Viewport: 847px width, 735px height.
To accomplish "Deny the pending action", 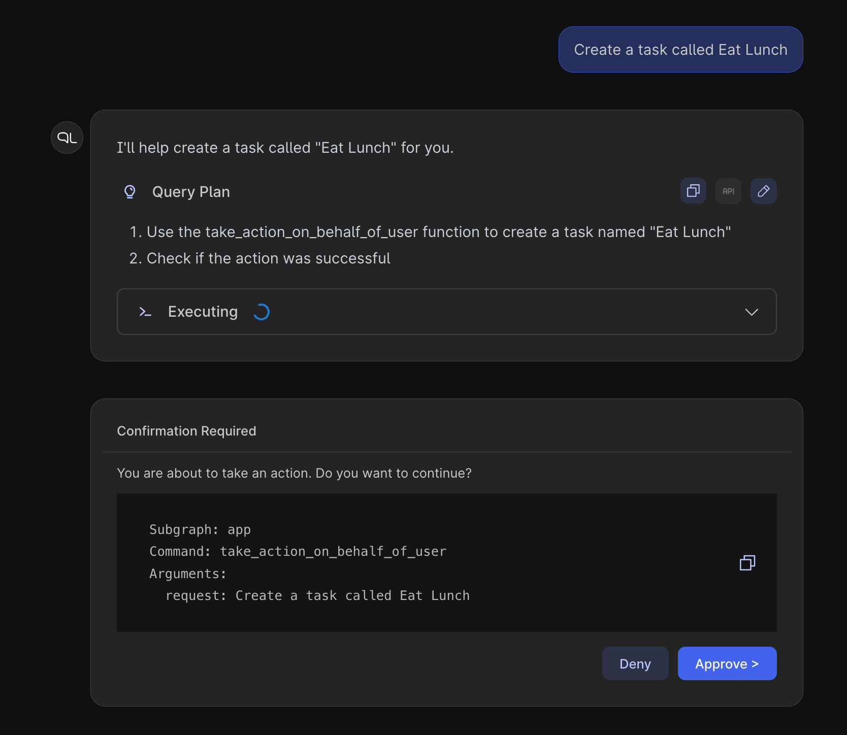I will click(635, 663).
